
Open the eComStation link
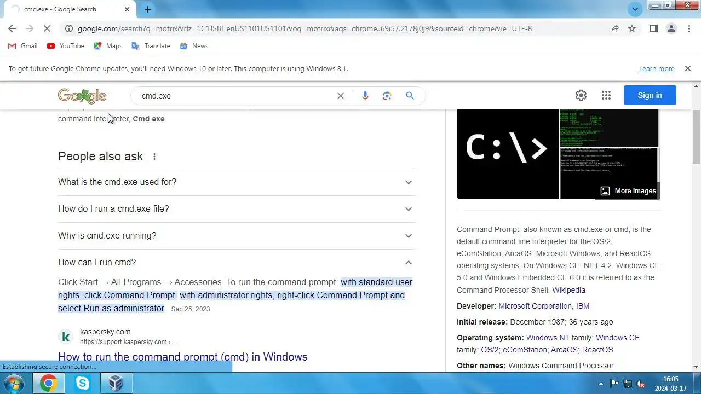(525, 350)
